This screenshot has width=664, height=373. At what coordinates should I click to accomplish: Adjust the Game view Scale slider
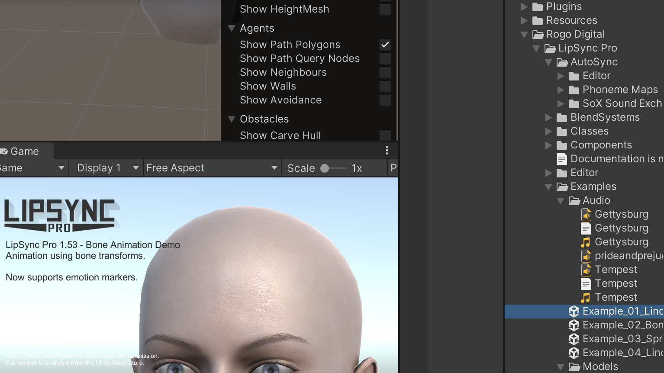[333, 168]
